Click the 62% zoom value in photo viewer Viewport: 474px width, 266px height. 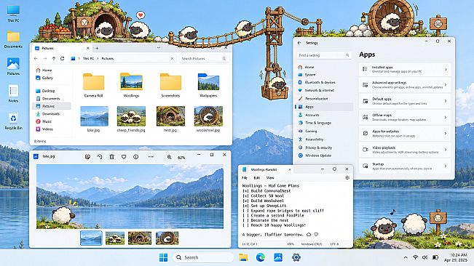point(181,158)
